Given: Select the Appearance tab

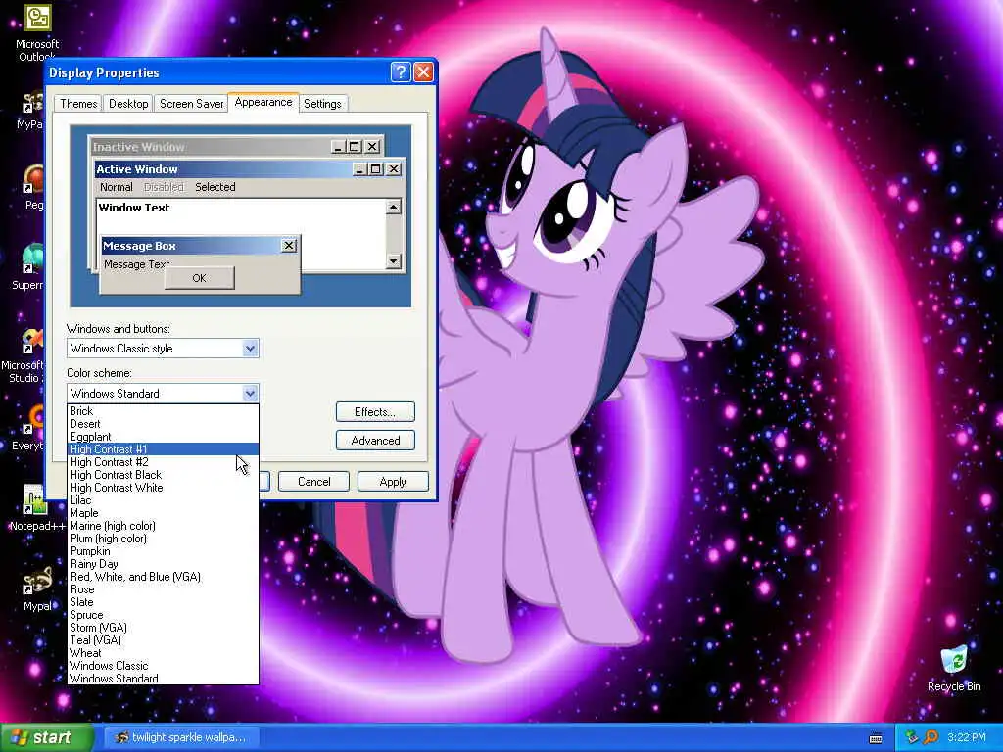Looking at the screenshot, I should pos(263,102).
